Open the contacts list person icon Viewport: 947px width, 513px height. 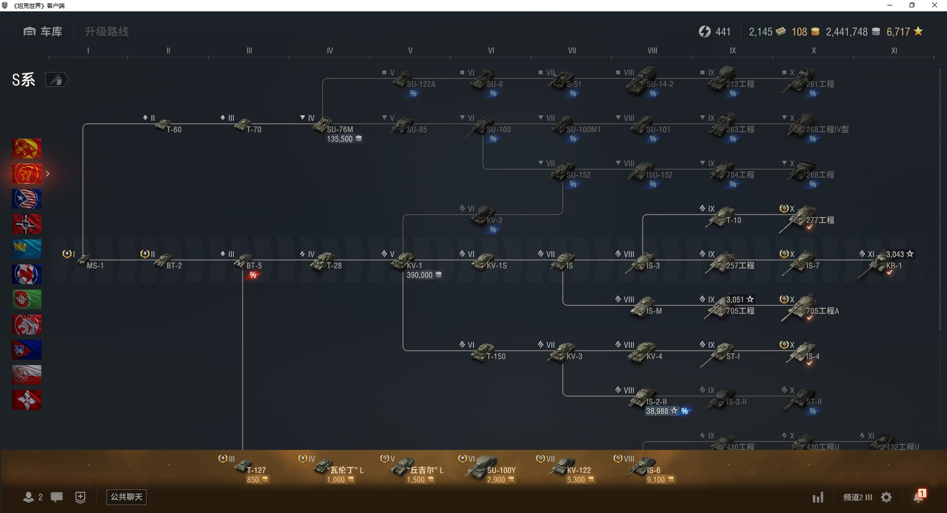tap(29, 497)
